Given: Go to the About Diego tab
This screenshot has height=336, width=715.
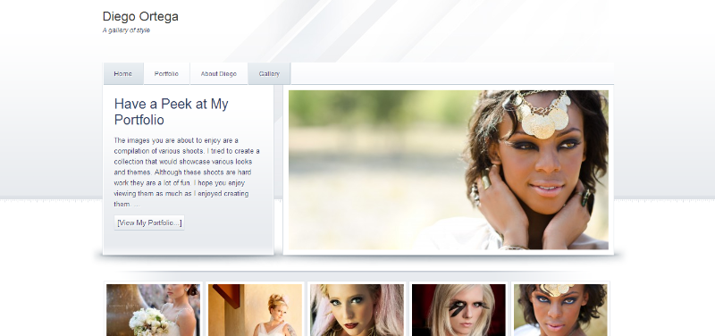Looking at the screenshot, I should coord(218,74).
